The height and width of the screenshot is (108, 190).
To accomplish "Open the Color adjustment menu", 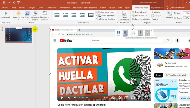I will 27,16.
